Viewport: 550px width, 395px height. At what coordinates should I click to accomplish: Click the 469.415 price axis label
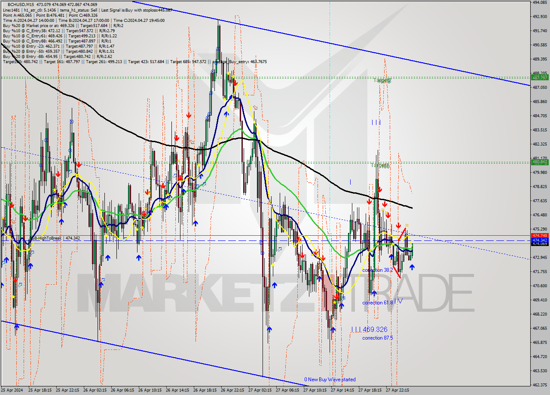540,300
